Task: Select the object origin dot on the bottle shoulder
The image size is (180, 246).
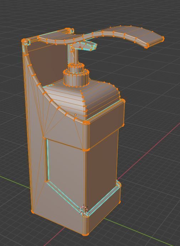Action: pos(76,115)
